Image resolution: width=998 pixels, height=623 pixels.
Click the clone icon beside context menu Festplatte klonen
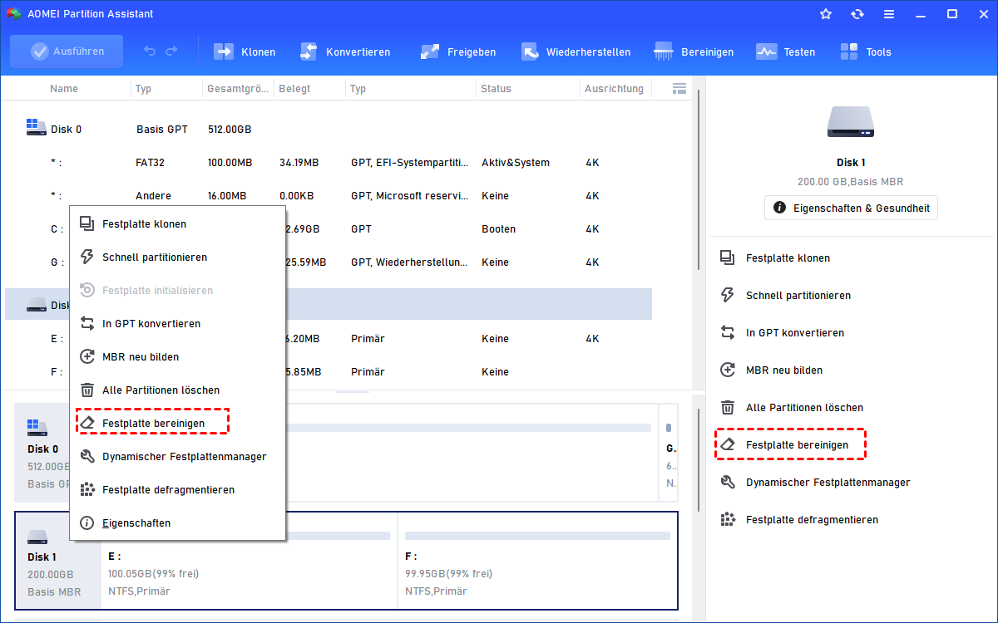pos(86,223)
